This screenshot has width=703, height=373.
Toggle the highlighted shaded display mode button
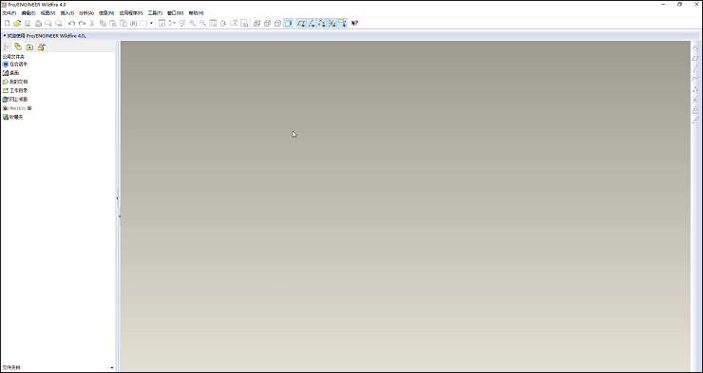click(x=288, y=24)
